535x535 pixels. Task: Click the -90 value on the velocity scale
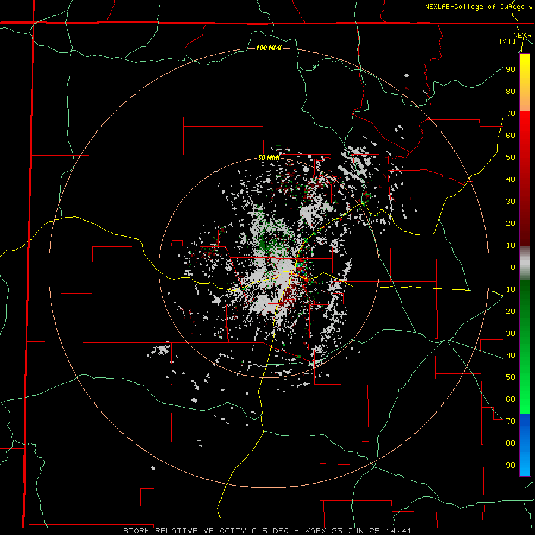508,465
